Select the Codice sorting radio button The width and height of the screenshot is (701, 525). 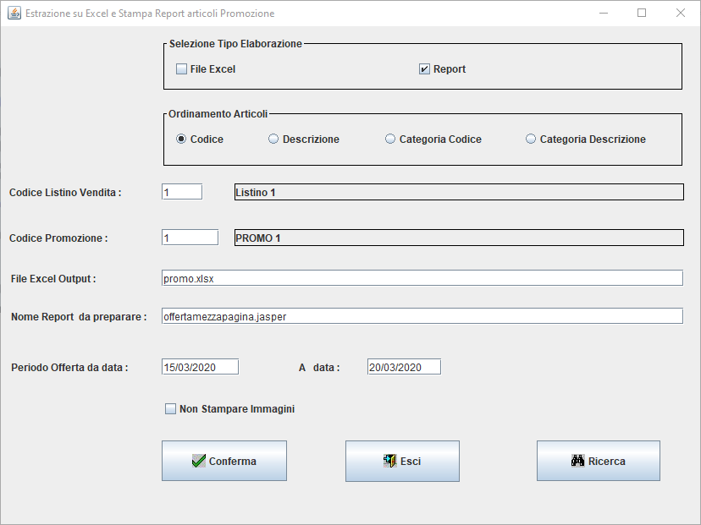pos(181,139)
